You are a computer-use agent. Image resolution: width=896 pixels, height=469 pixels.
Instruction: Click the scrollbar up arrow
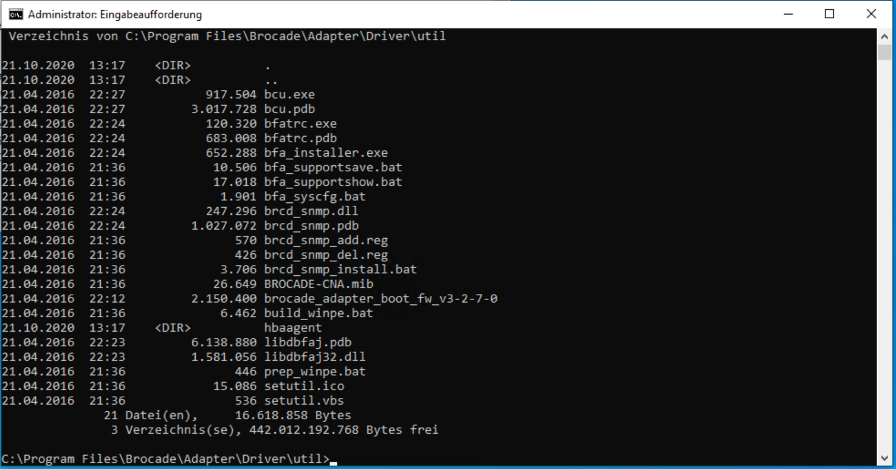point(884,36)
